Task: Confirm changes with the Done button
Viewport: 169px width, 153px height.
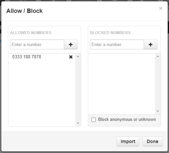Action: click(x=152, y=141)
